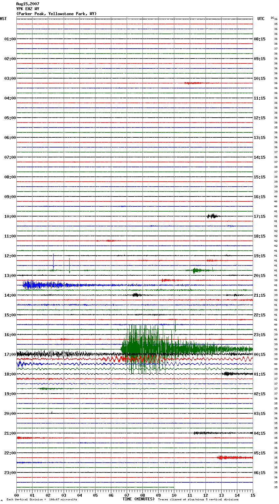The height and width of the screenshot is (504, 279).
Task: Select the 02:00 MST row label
Action: coord(10,59)
